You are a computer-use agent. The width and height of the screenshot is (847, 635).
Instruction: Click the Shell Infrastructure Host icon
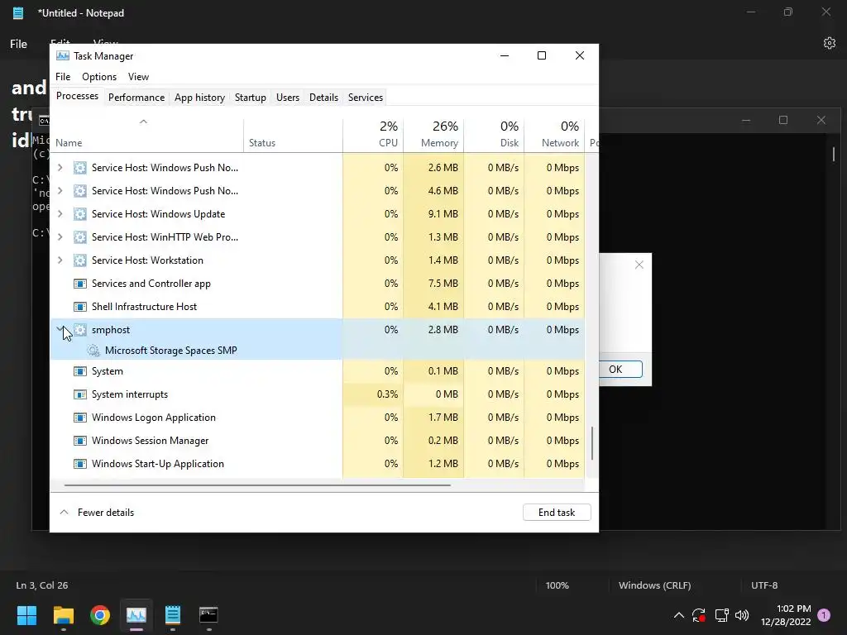click(x=80, y=307)
